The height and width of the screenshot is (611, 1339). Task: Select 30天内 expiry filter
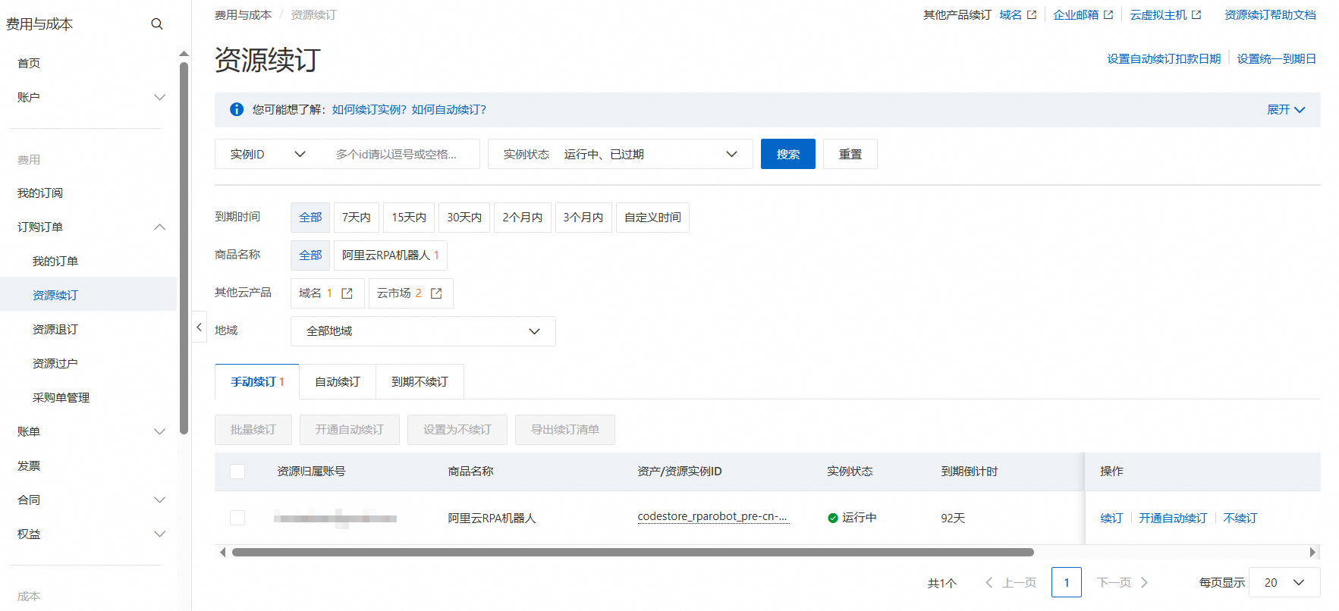[464, 218]
